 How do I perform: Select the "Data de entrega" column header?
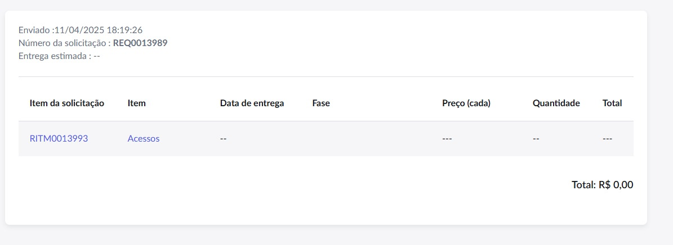(x=252, y=103)
